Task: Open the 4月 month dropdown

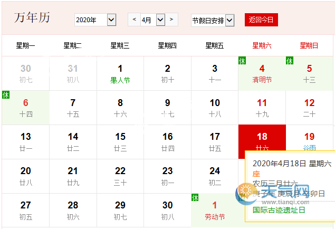Action: click(153, 20)
